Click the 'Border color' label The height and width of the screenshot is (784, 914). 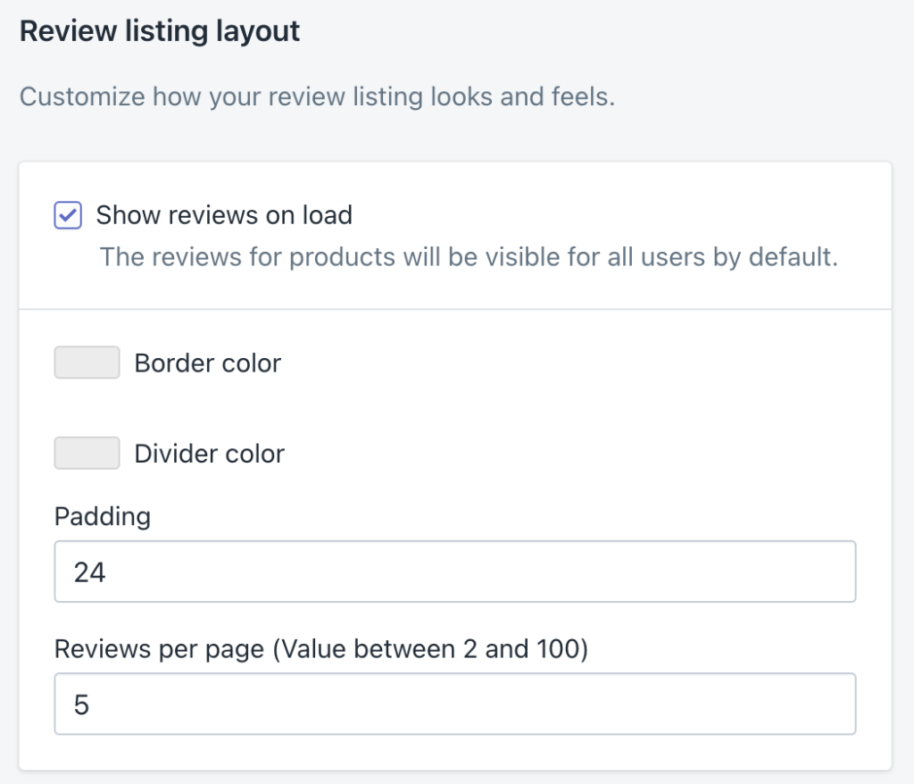tap(207, 363)
